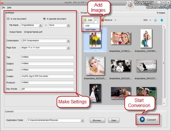171x131 pixels.
Task: Click the Title text field
Action: pyautogui.click(x=47, y=57)
